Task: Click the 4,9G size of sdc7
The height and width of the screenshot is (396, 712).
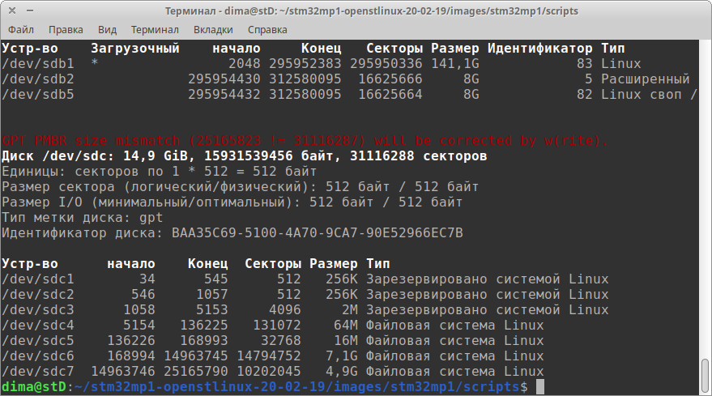Action: tap(342, 372)
